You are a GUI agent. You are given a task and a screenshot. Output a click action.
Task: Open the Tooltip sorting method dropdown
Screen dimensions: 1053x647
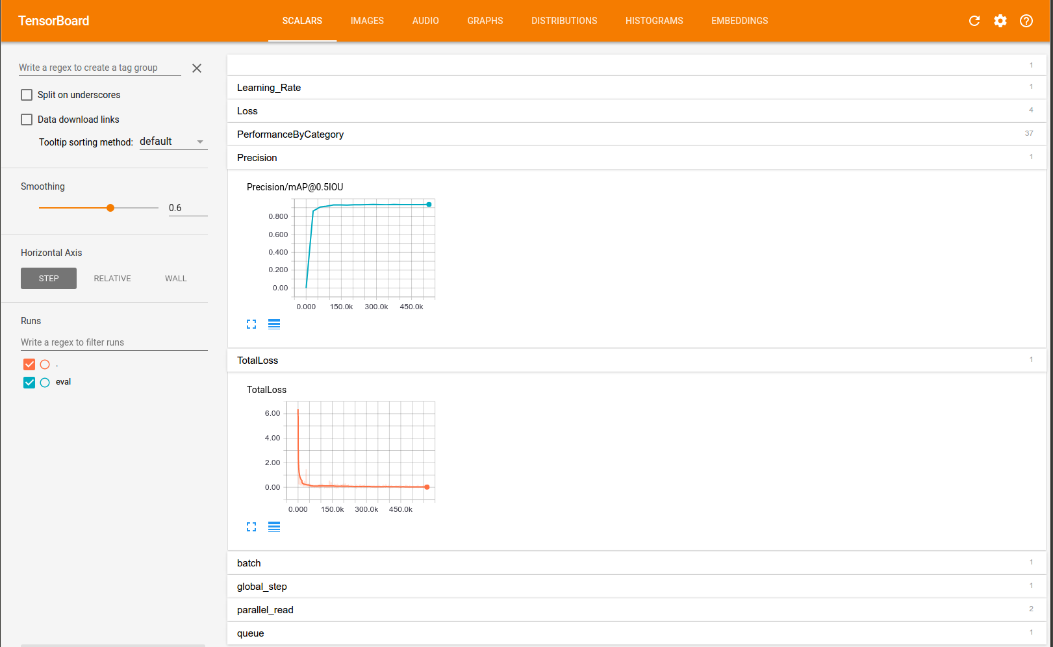[x=173, y=142]
